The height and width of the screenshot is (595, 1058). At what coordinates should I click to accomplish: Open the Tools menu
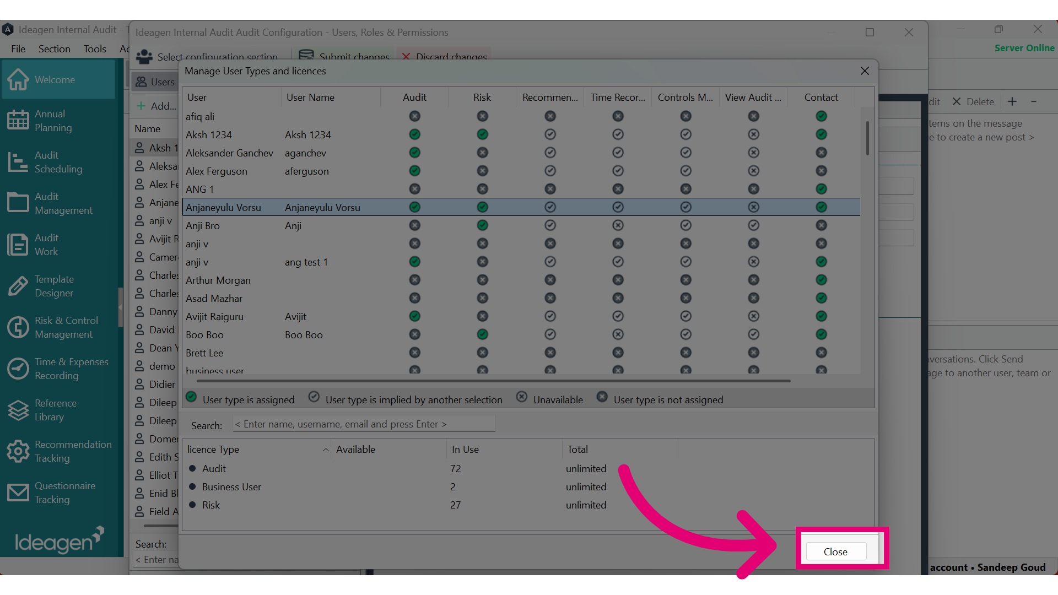pyautogui.click(x=95, y=49)
